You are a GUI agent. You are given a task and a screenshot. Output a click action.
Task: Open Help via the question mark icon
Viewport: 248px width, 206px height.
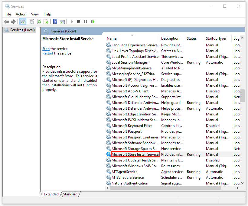55,22
